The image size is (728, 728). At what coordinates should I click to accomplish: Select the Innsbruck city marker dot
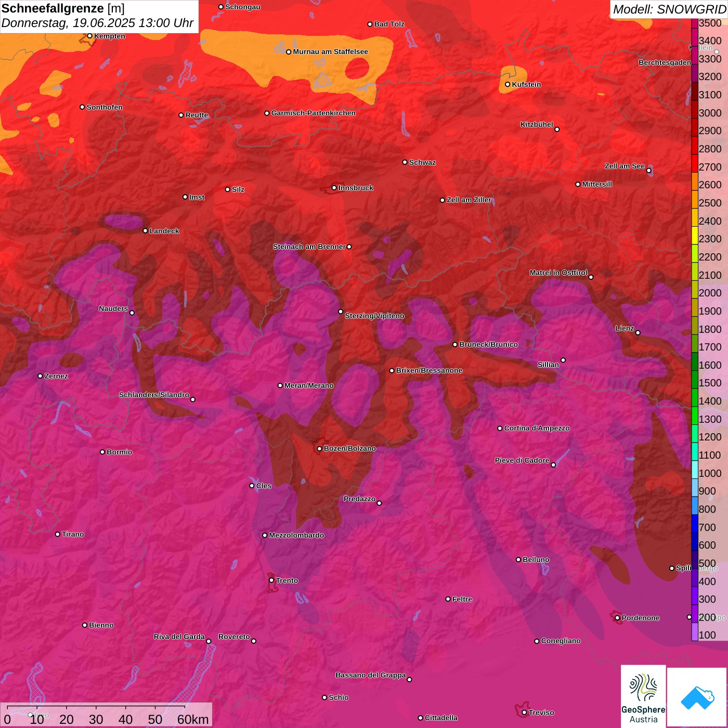(334, 188)
